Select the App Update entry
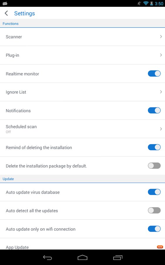This screenshot has height=265, width=165. (x=82, y=244)
